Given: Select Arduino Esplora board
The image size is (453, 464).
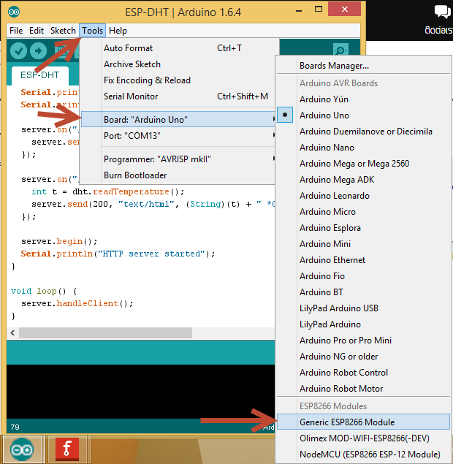Looking at the screenshot, I should click(363, 227).
